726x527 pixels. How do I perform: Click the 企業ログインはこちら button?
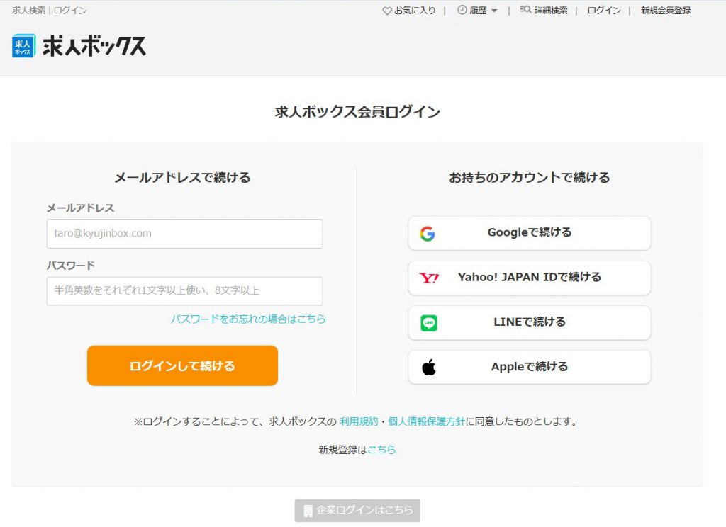coord(357,510)
